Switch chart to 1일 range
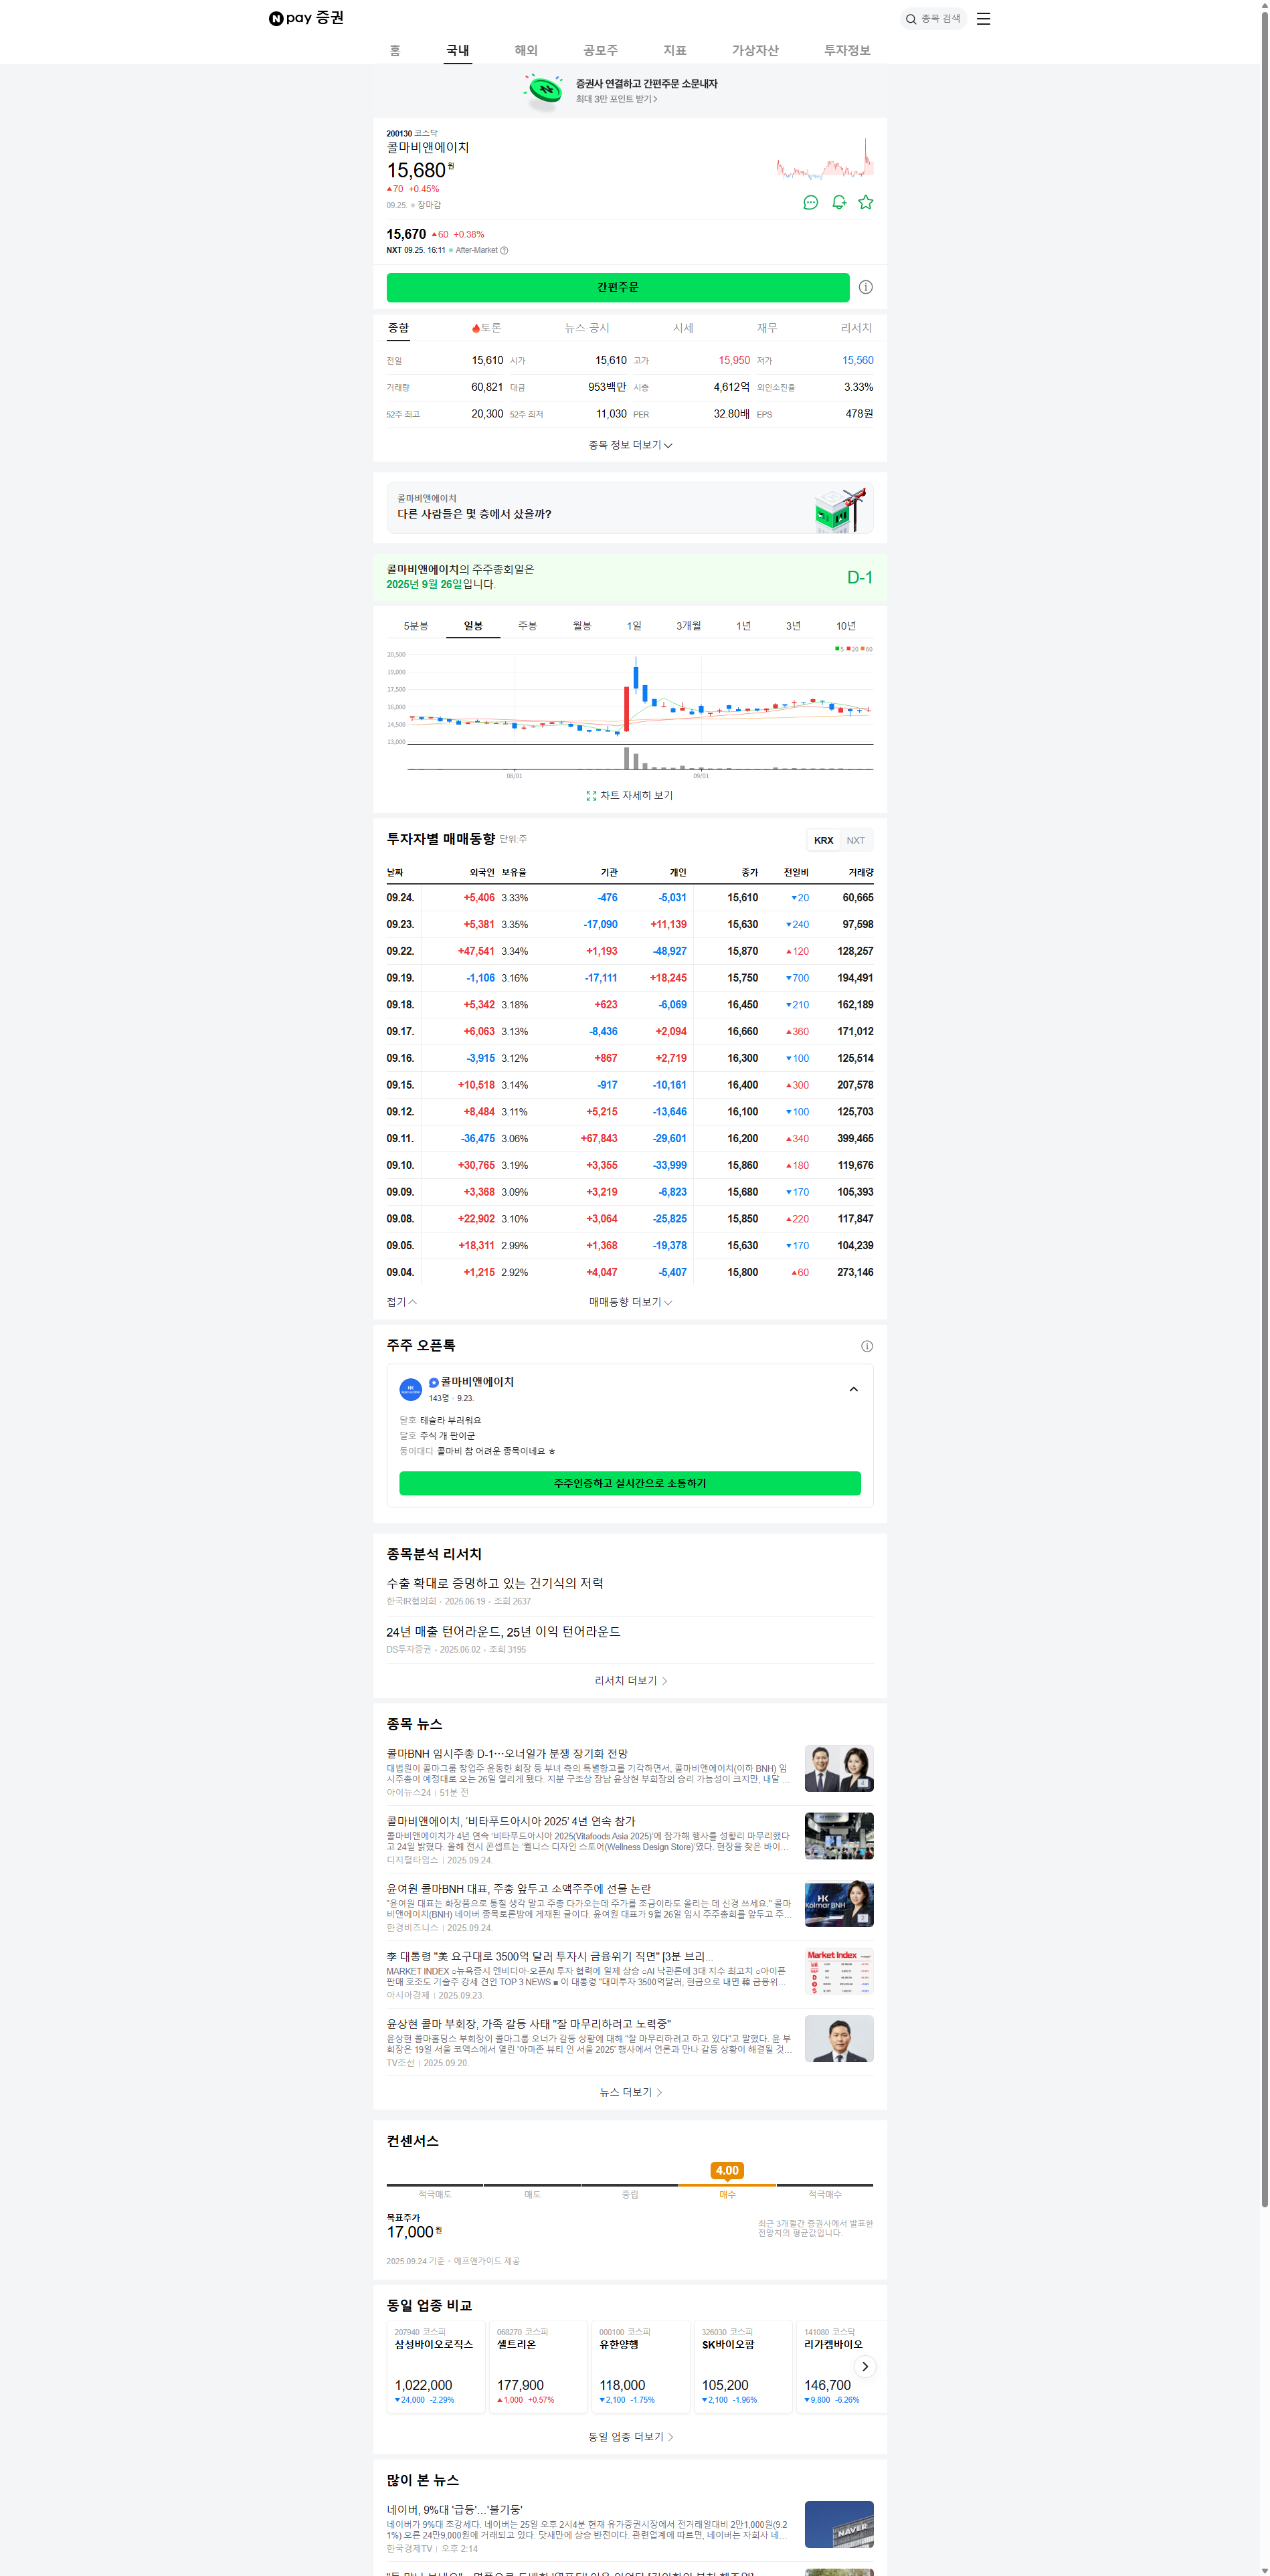Viewport: 1270px width, 2576px height. click(634, 626)
